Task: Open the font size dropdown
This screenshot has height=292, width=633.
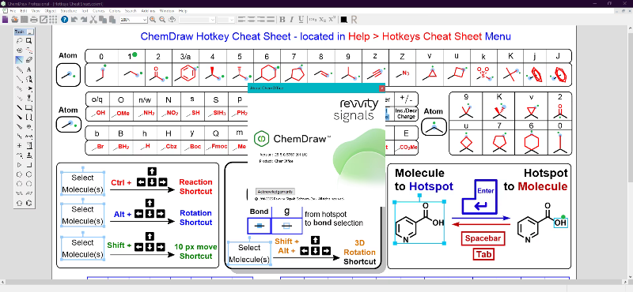Action: click(232, 19)
